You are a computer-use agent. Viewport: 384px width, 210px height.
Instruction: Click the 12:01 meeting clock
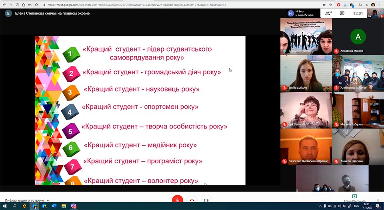pos(358,14)
